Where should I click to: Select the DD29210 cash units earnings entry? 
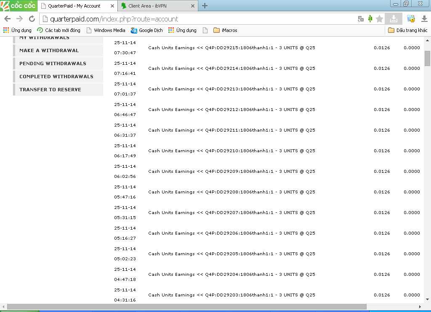pos(231,151)
